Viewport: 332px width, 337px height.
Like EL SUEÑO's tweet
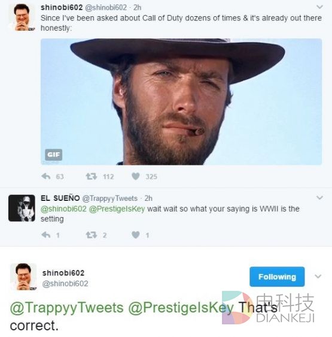pyautogui.click(x=136, y=235)
